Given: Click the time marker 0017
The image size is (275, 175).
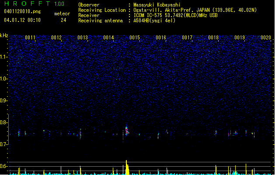Looking at the screenshot, I should pyautogui.click(x=187, y=38).
